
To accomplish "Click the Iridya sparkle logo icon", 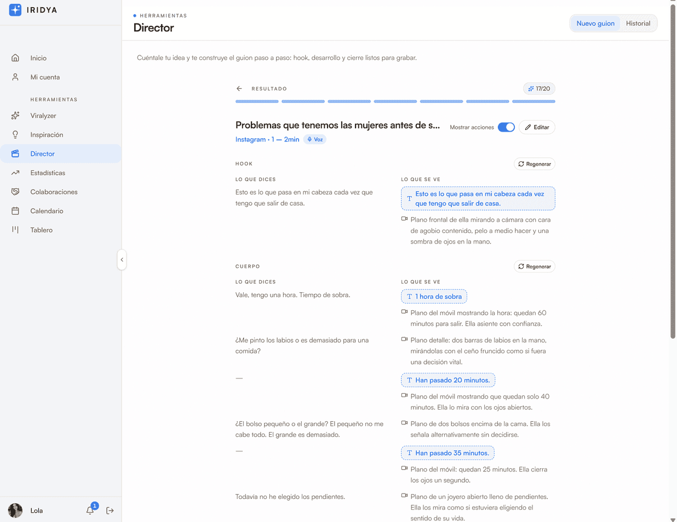I will click(15, 9).
